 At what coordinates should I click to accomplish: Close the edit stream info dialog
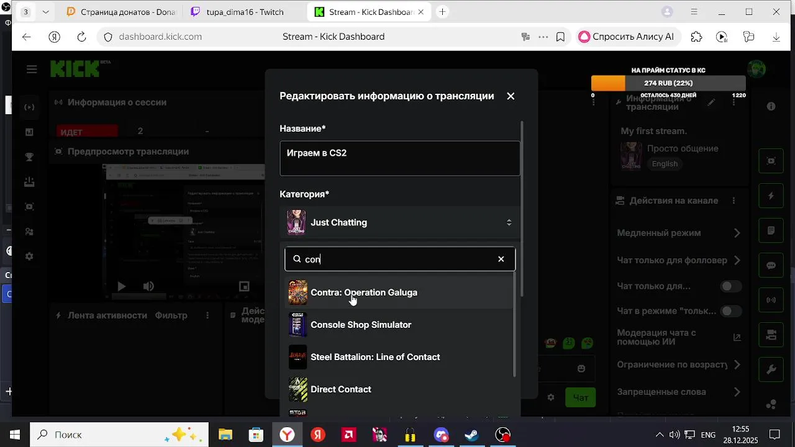point(511,96)
